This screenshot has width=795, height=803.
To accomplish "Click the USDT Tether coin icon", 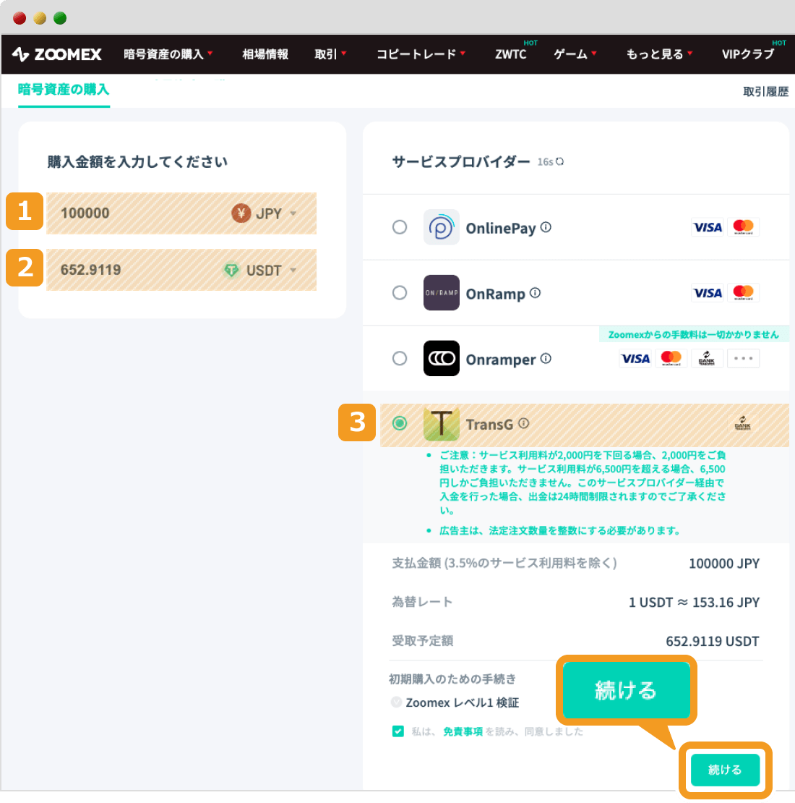I will pos(231,270).
